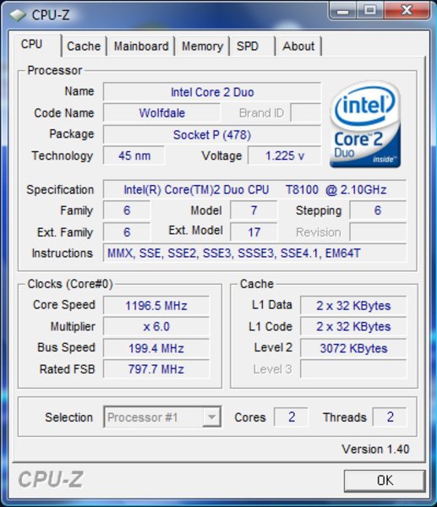The width and height of the screenshot is (437, 507).
Task: Click the Core Speed value field
Action: pyautogui.click(x=156, y=306)
